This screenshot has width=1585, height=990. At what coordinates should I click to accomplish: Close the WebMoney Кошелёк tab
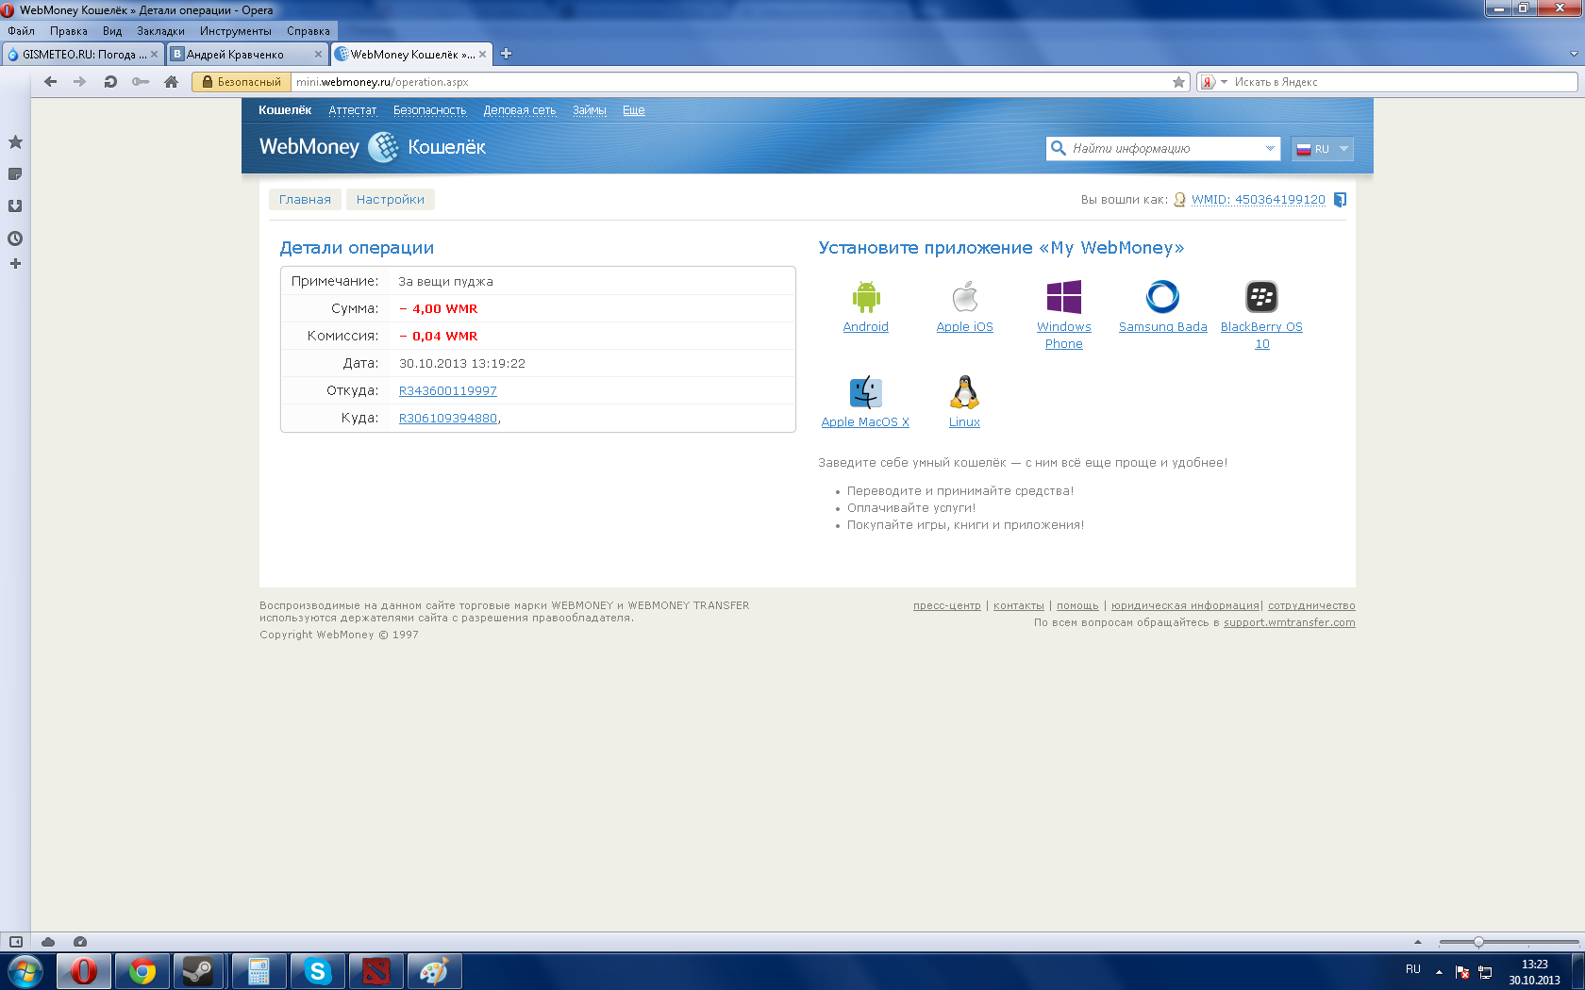483,54
